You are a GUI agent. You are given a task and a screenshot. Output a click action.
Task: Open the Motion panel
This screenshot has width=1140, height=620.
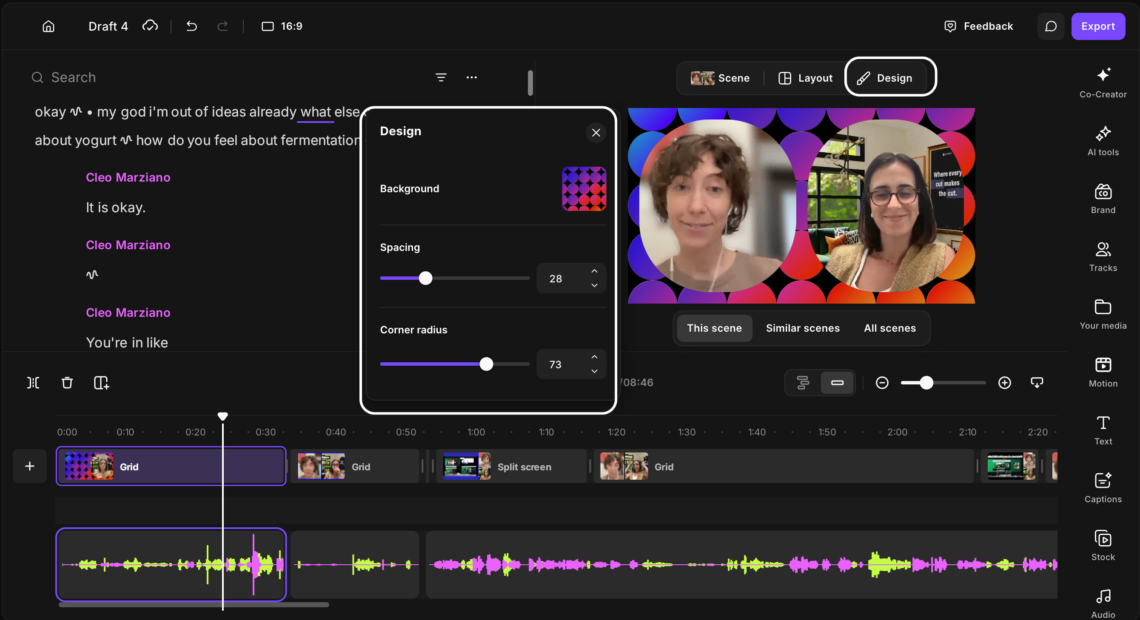click(x=1103, y=372)
